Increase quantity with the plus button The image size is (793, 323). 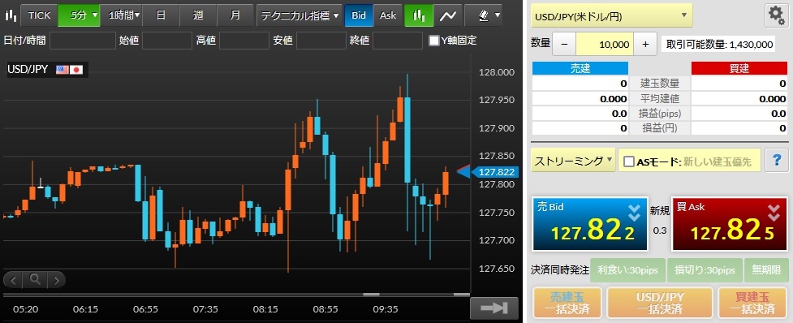[x=645, y=44]
